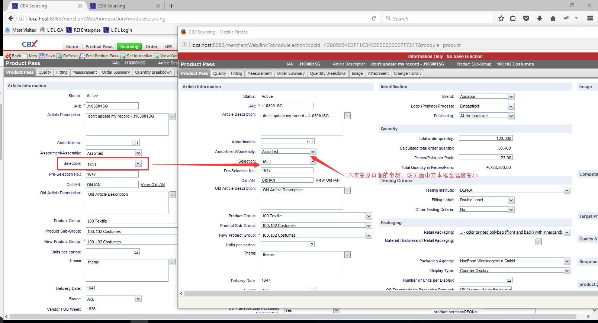Focus Firefox Search box
Viewport: 598px width, 323px height.
439,18
